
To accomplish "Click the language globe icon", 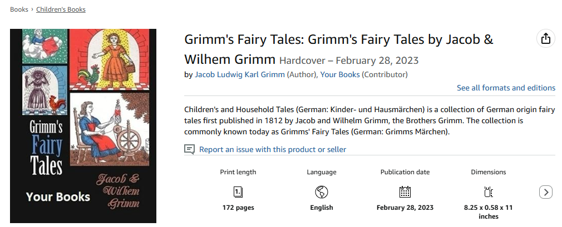I will pos(321,192).
